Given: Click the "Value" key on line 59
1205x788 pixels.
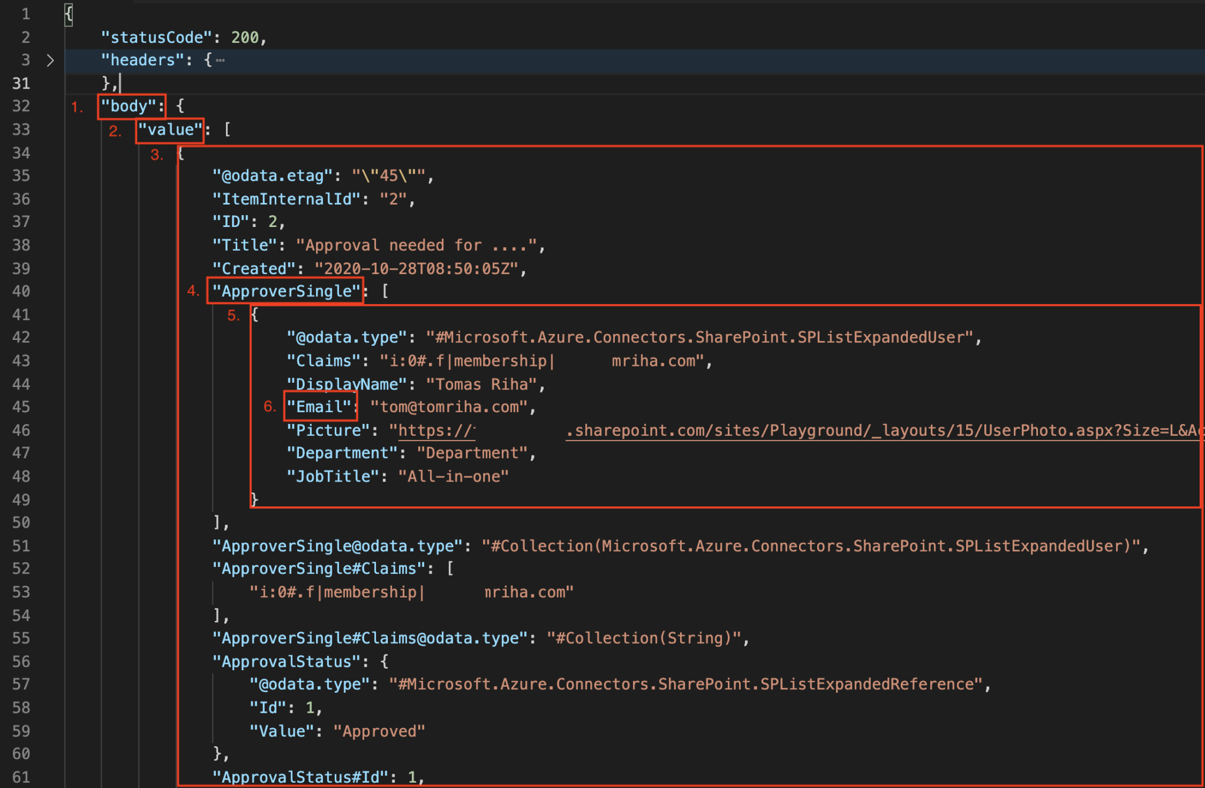Looking at the screenshot, I should [282, 732].
